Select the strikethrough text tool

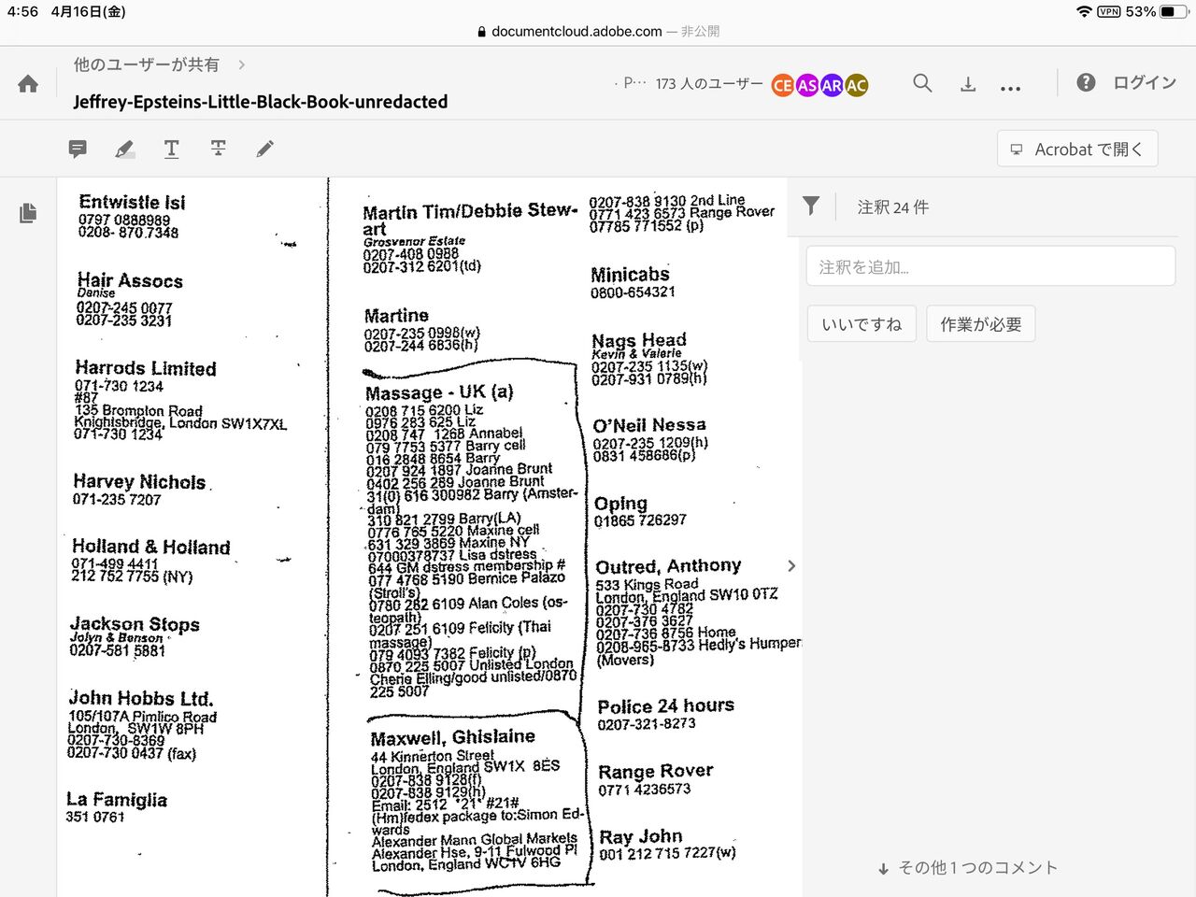[x=218, y=149]
